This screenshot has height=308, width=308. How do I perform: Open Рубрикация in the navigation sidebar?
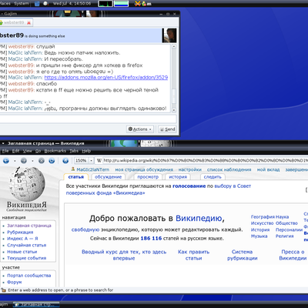point(20,232)
